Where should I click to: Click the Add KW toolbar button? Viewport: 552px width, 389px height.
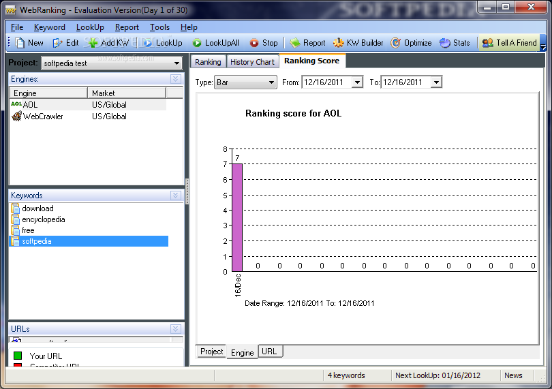click(108, 43)
